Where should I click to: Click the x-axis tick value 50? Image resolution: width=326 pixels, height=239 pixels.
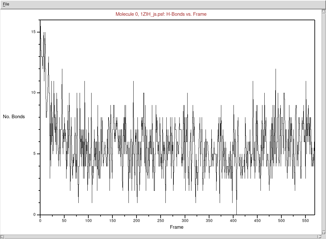pos(64,221)
